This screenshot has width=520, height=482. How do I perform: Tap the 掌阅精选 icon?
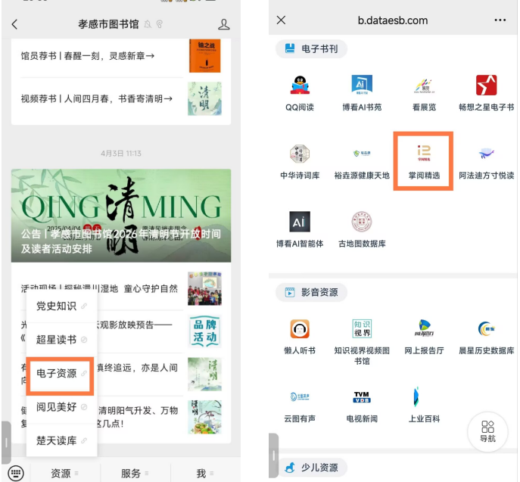424,154
